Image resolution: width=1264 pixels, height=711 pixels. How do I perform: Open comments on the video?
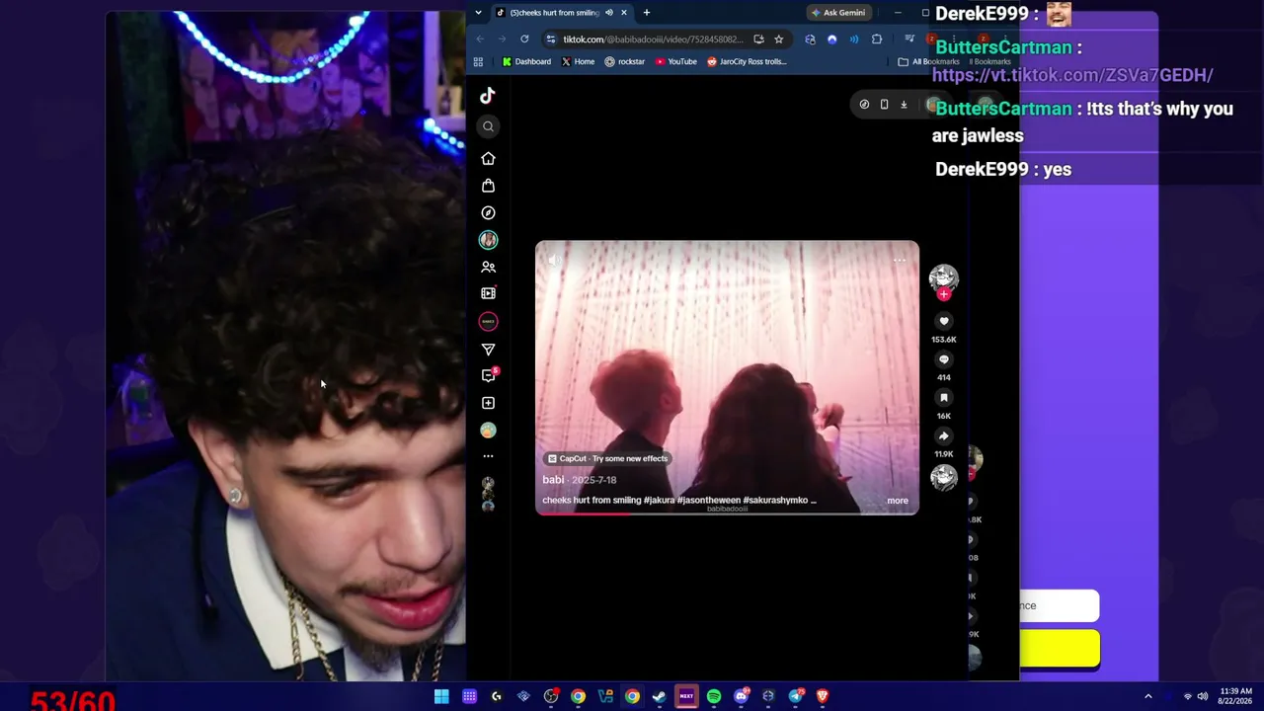pyautogui.click(x=944, y=359)
